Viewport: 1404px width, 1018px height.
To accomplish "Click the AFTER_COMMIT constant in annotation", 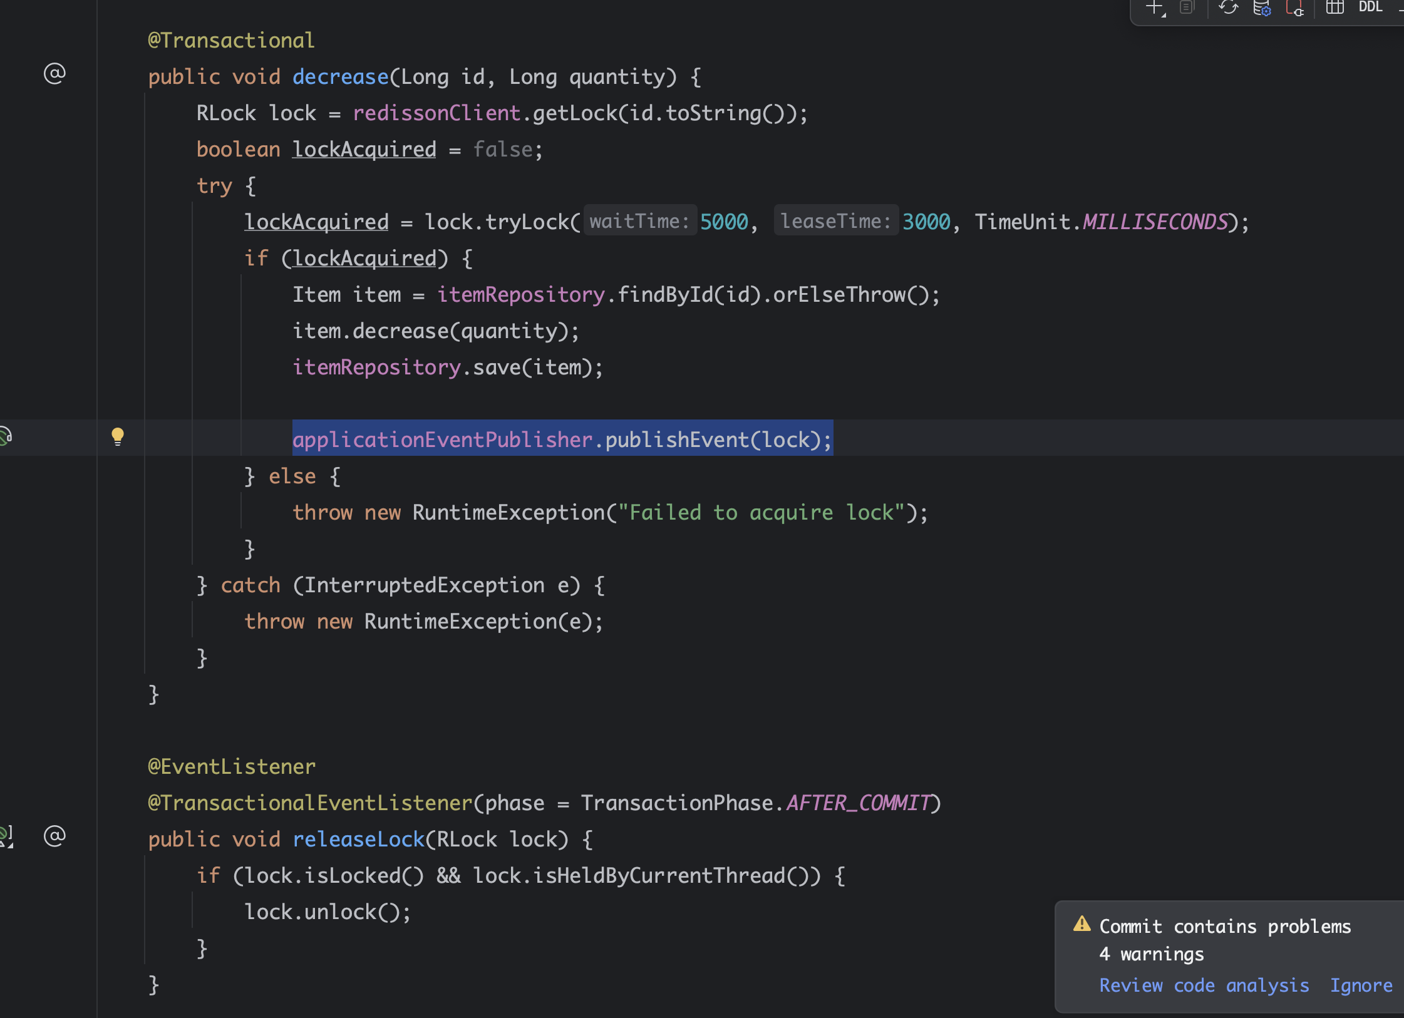I will coord(858,803).
